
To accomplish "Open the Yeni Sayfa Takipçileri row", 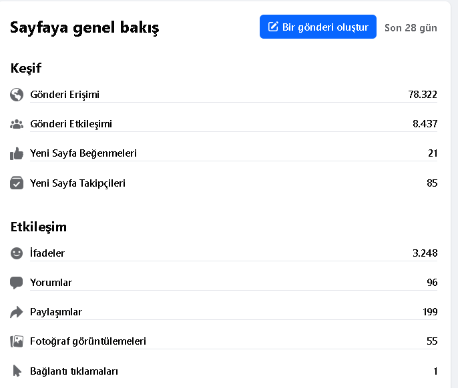I will pyautogui.click(x=224, y=183).
